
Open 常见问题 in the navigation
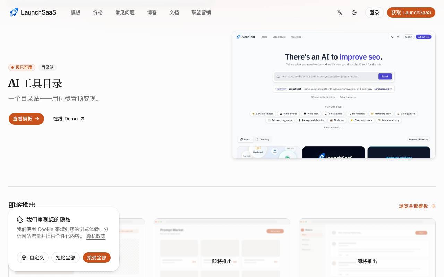[x=125, y=12]
